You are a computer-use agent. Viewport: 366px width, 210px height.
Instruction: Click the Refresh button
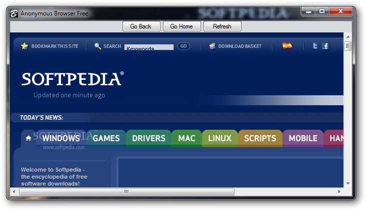click(x=222, y=26)
